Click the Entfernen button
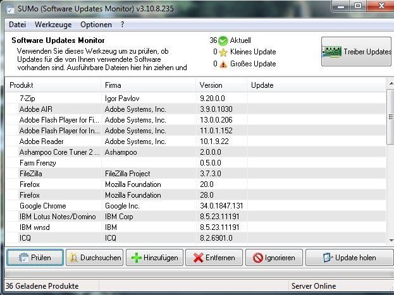Viewport: 394px width, 295px height. [214, 257]
